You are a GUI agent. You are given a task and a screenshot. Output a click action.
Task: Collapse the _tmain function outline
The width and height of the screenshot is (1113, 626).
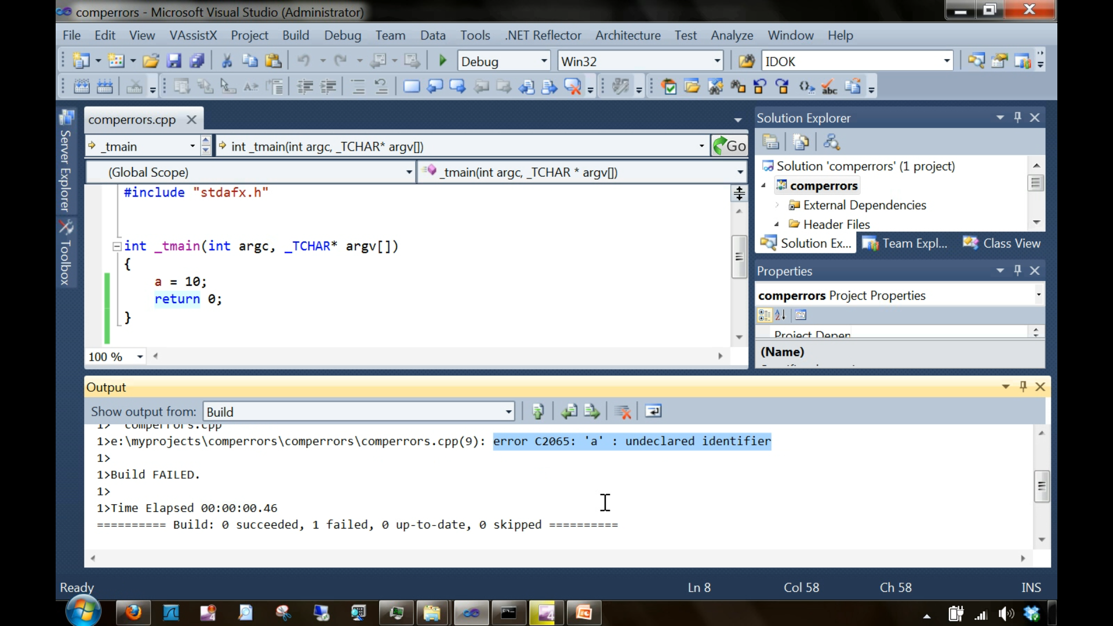pyautogui.click(x=117, y=246)
